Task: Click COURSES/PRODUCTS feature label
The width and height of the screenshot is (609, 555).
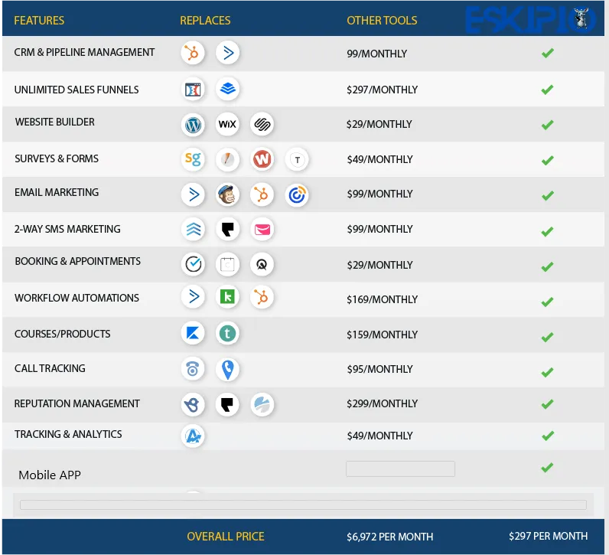Action: pos(62,334)
